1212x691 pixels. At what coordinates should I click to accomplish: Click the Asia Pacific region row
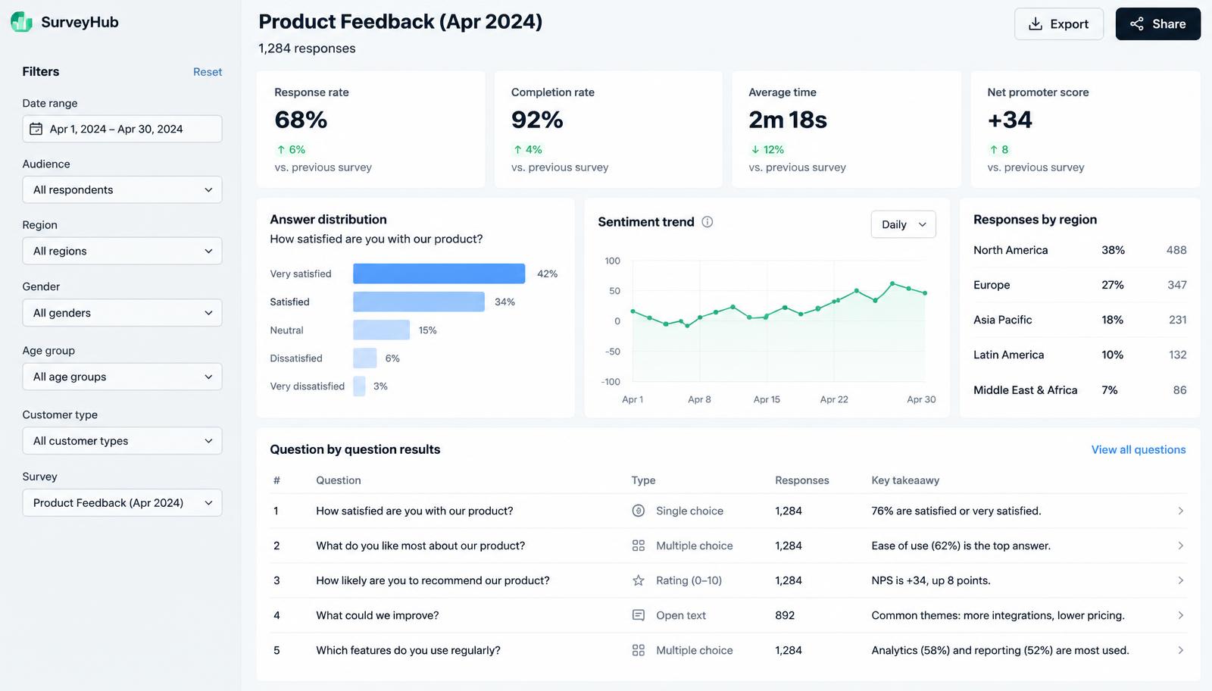(1079, 320)
